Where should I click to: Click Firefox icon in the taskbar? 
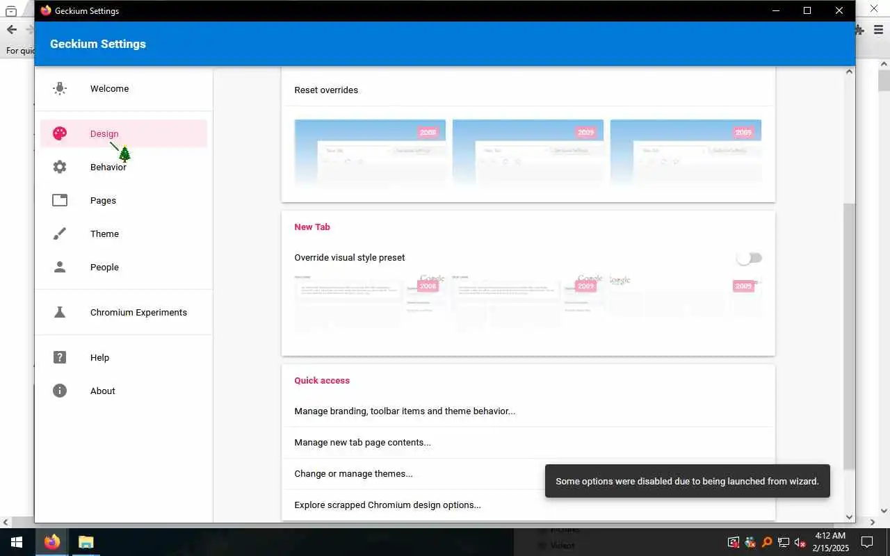[x=51, y=542]
